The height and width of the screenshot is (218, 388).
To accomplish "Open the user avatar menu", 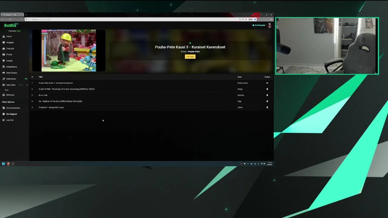I will (x=269, y=25).
